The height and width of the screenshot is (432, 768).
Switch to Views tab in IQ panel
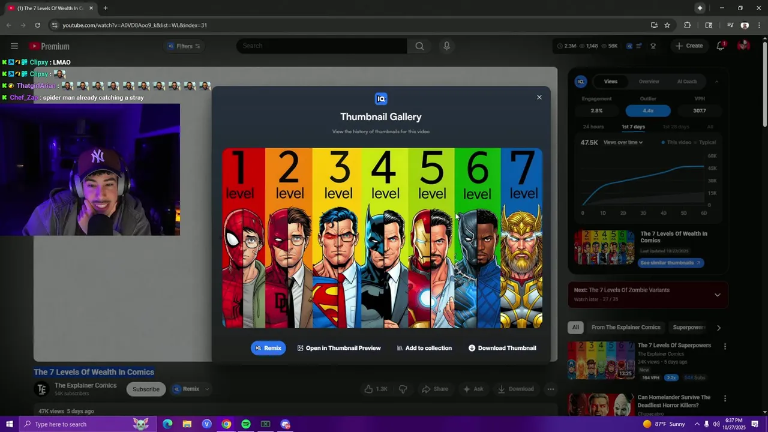point(611,82)
